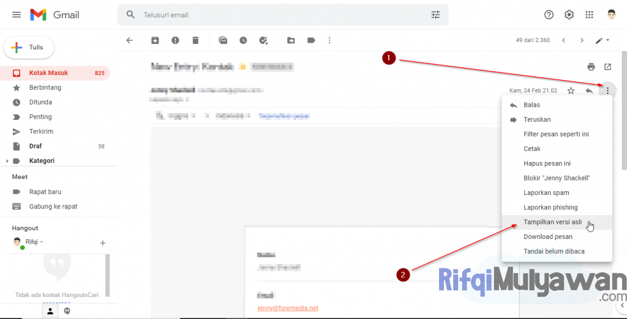Choose Cetak from the menu

point(557,148)
